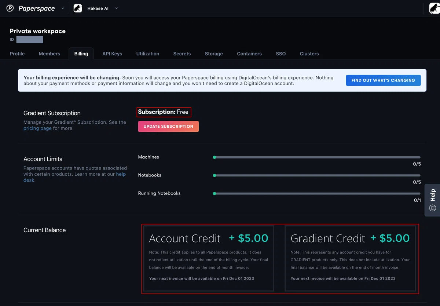
Task: Open the Secrets tab
Action: 182,54
